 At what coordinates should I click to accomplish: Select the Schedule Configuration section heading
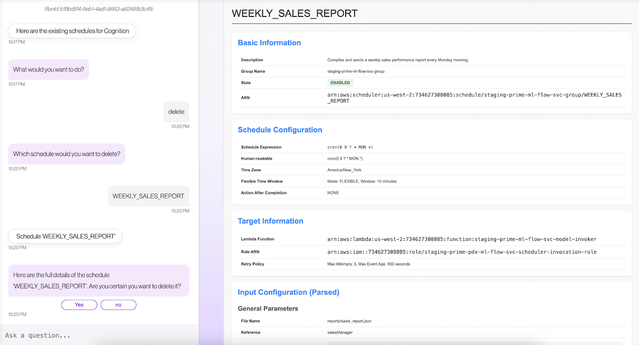(280, 130)
